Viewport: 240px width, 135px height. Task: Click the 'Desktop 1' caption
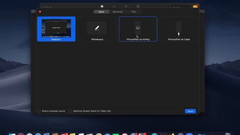click(x=56, y=39)
